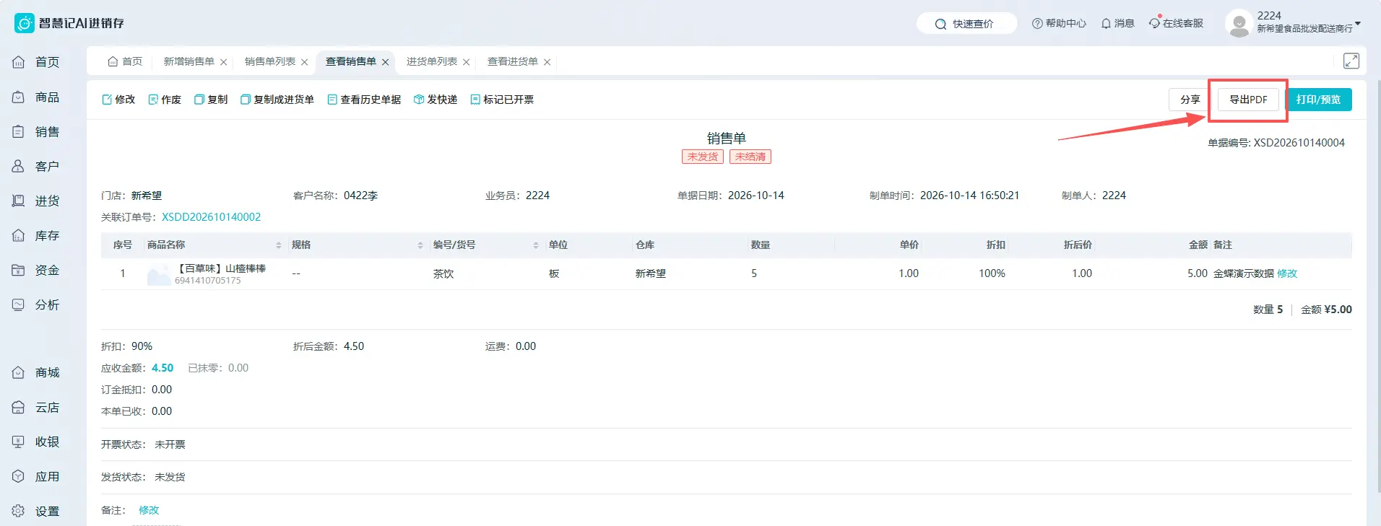Sort by 商品名称 column arrows

coord(279,245)
